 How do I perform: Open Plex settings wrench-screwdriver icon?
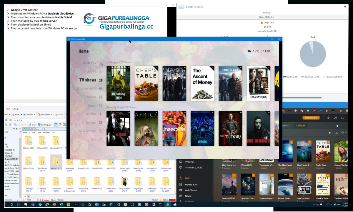pos(335,118)
